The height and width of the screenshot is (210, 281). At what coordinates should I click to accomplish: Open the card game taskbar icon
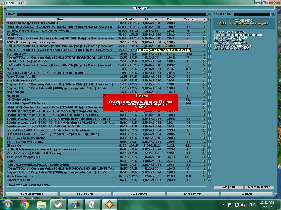92,205
